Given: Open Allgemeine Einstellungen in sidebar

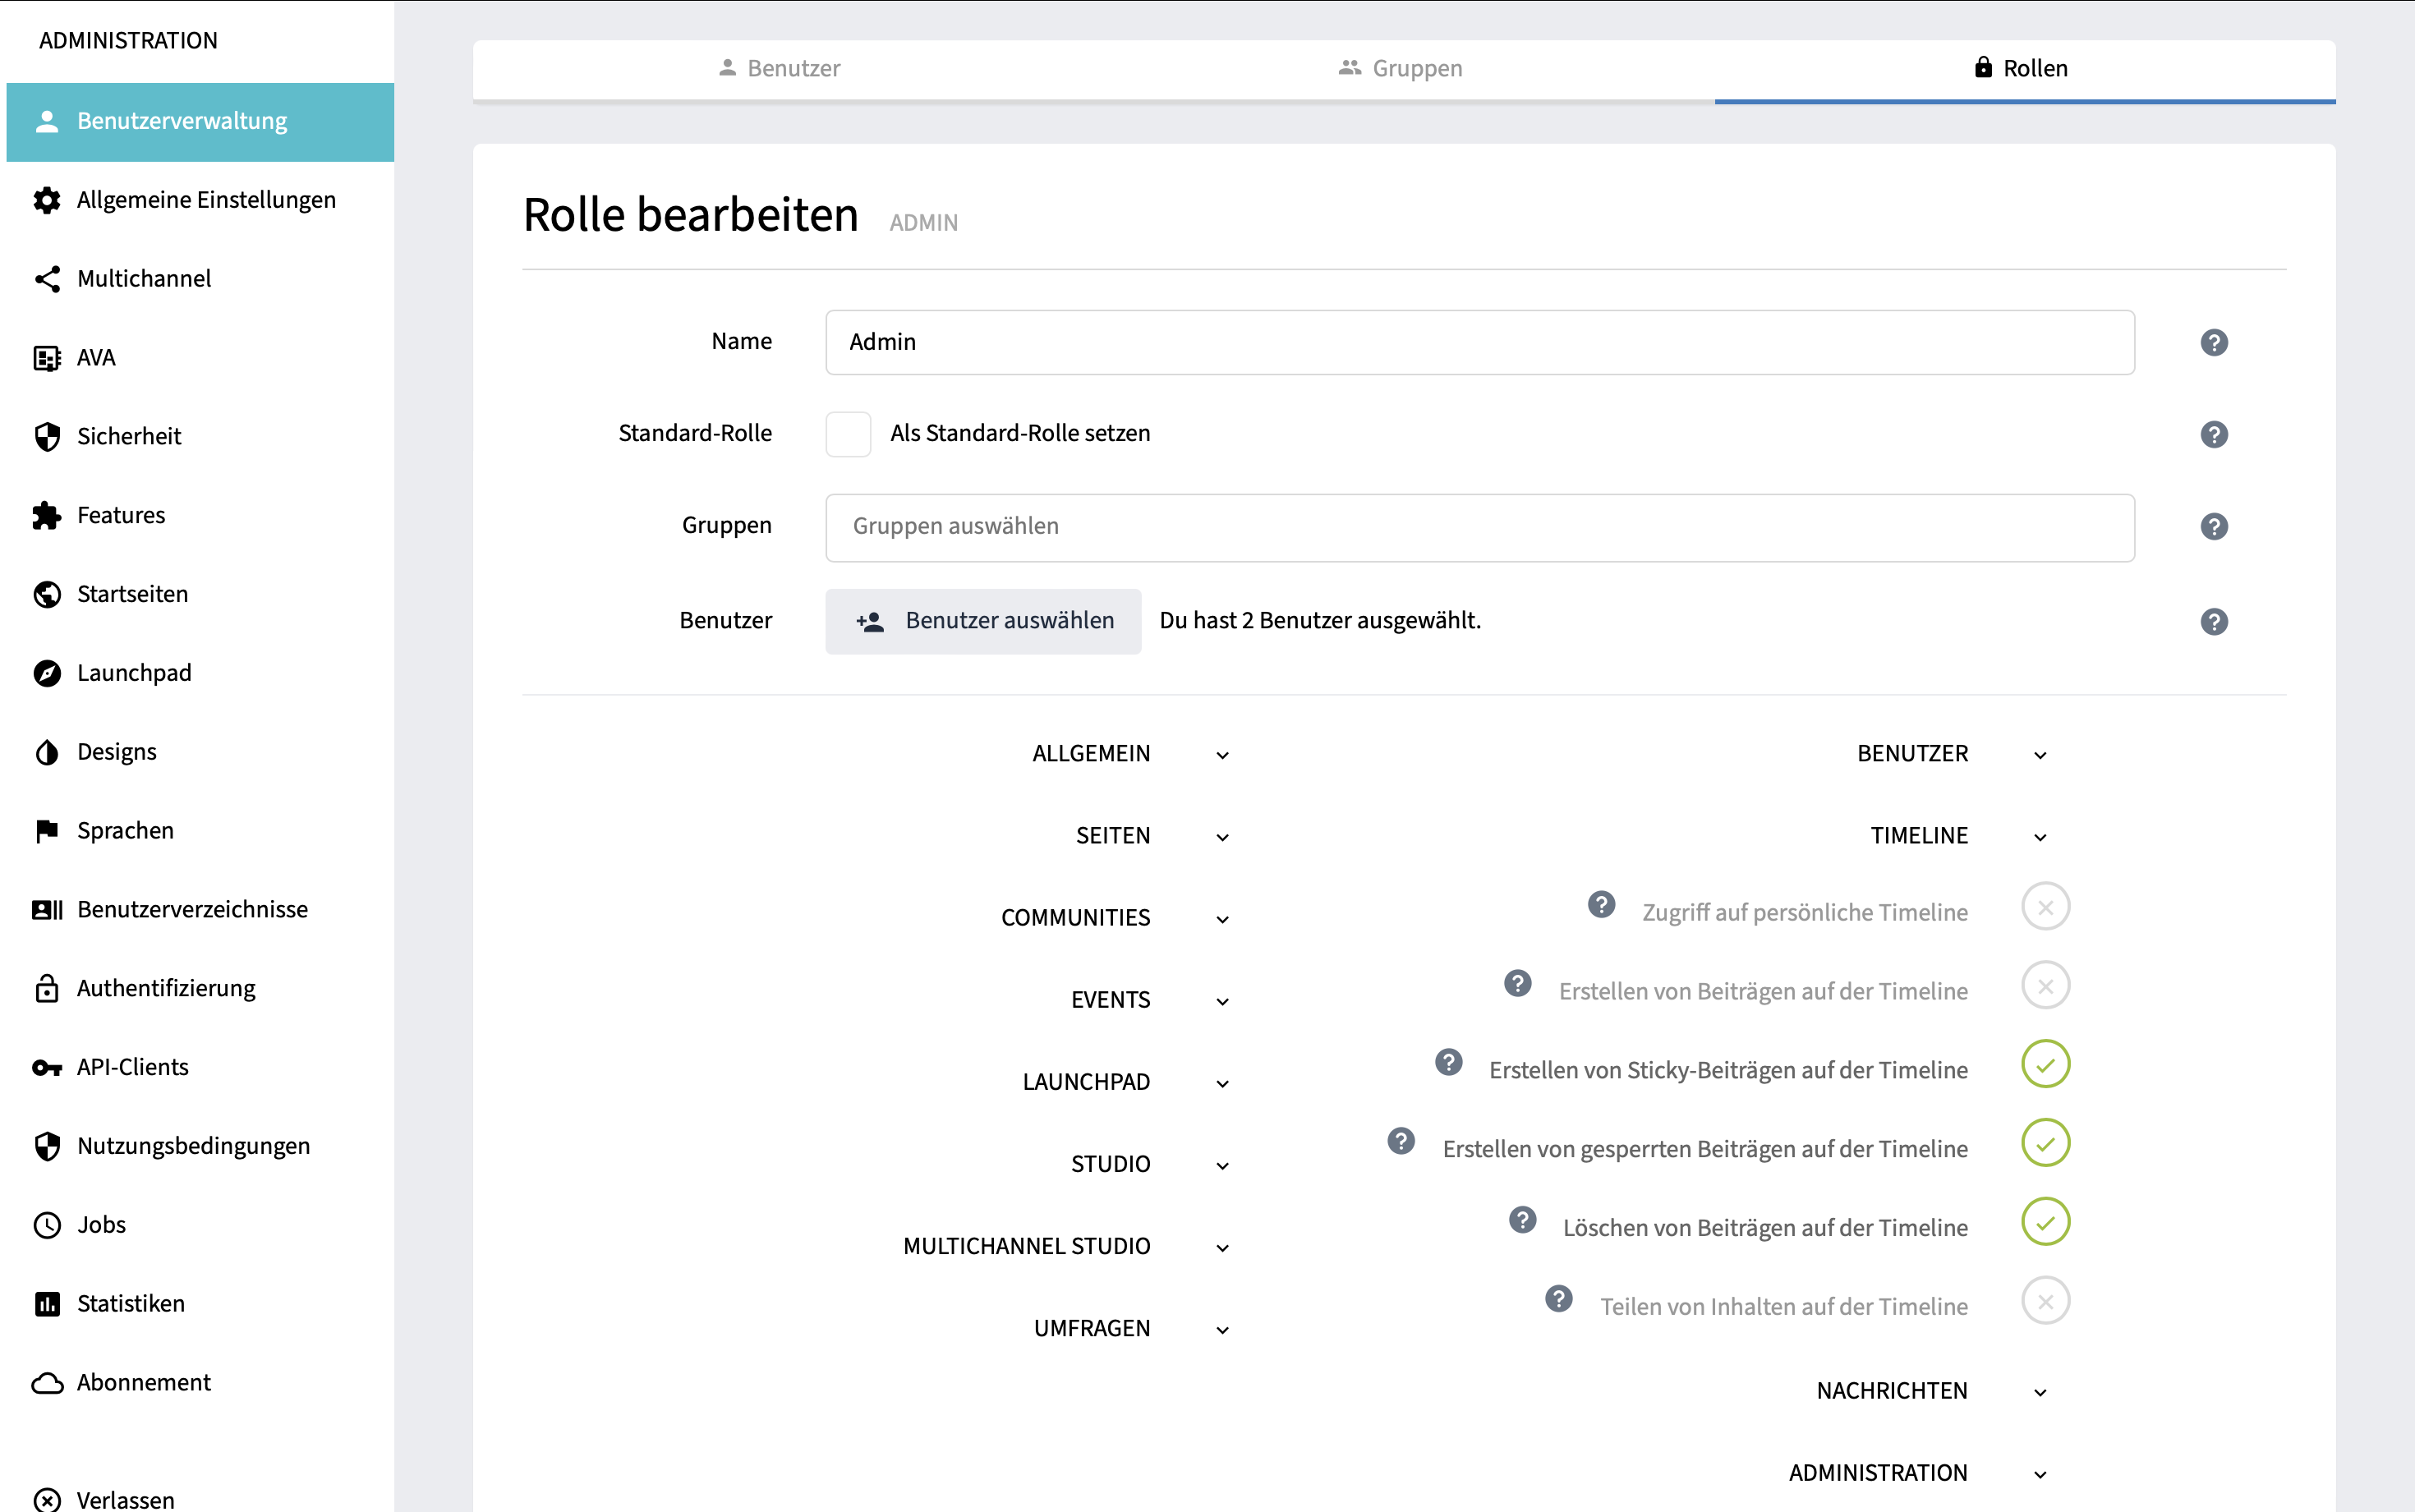Looking at the screenshot, I should (x=200, y=200).
